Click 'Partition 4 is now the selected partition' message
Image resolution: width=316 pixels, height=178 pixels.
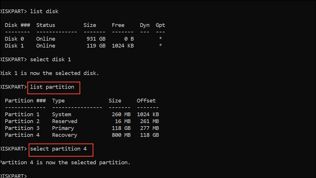(x=65, y=162)
